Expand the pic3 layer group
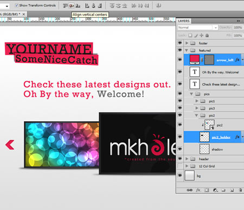 click(x=197, y=108)
